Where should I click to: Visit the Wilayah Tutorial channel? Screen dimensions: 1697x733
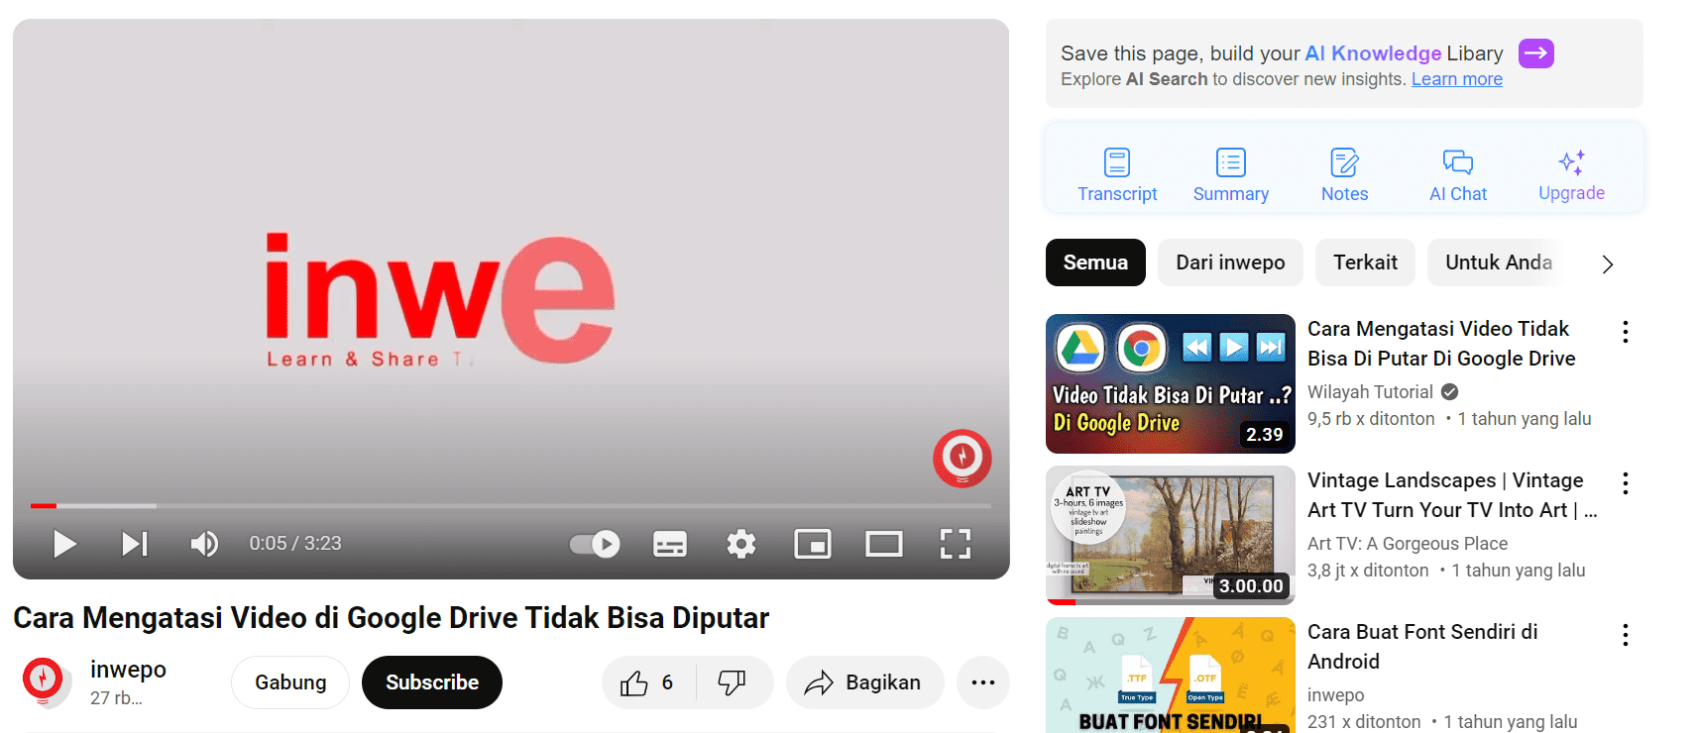pos(1370,392)
